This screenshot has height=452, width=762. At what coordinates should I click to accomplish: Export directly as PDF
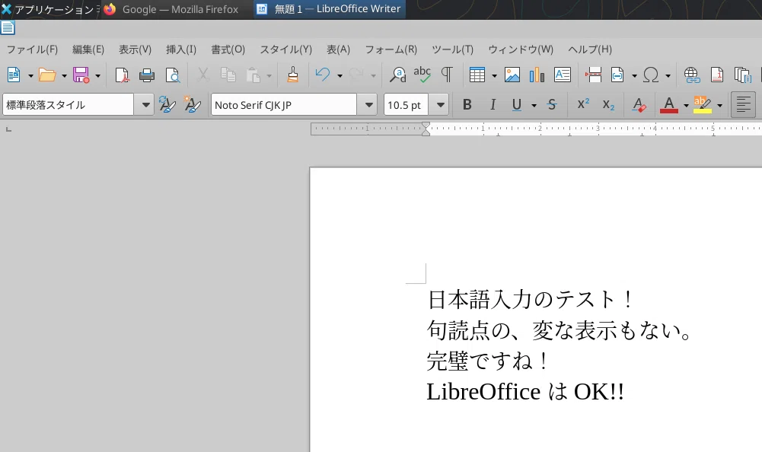click(122, 75)
